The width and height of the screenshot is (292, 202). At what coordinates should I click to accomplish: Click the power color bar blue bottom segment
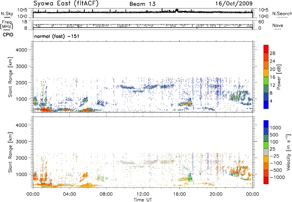pos(266,105)
